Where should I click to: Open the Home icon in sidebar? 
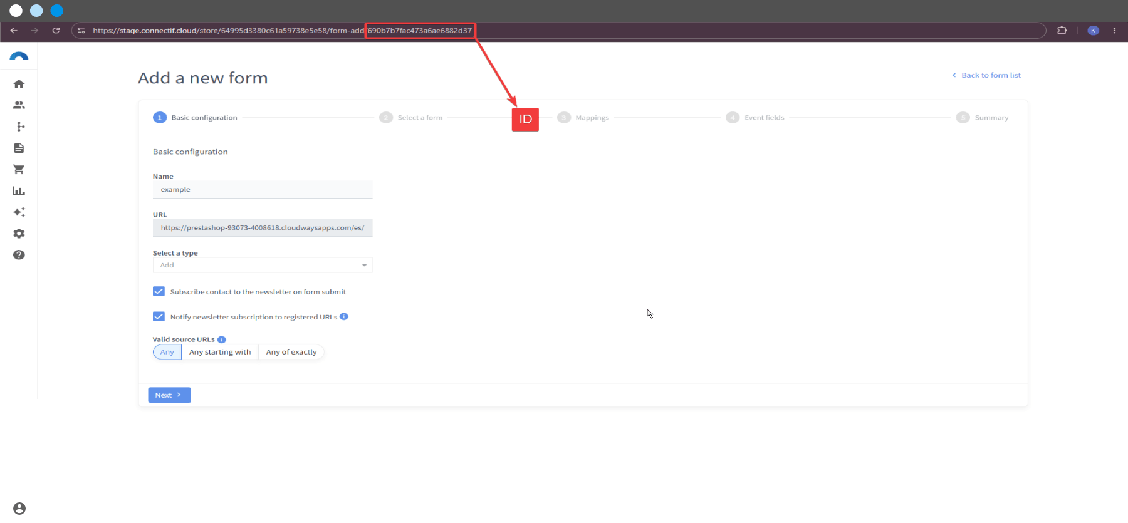point(19,84)
